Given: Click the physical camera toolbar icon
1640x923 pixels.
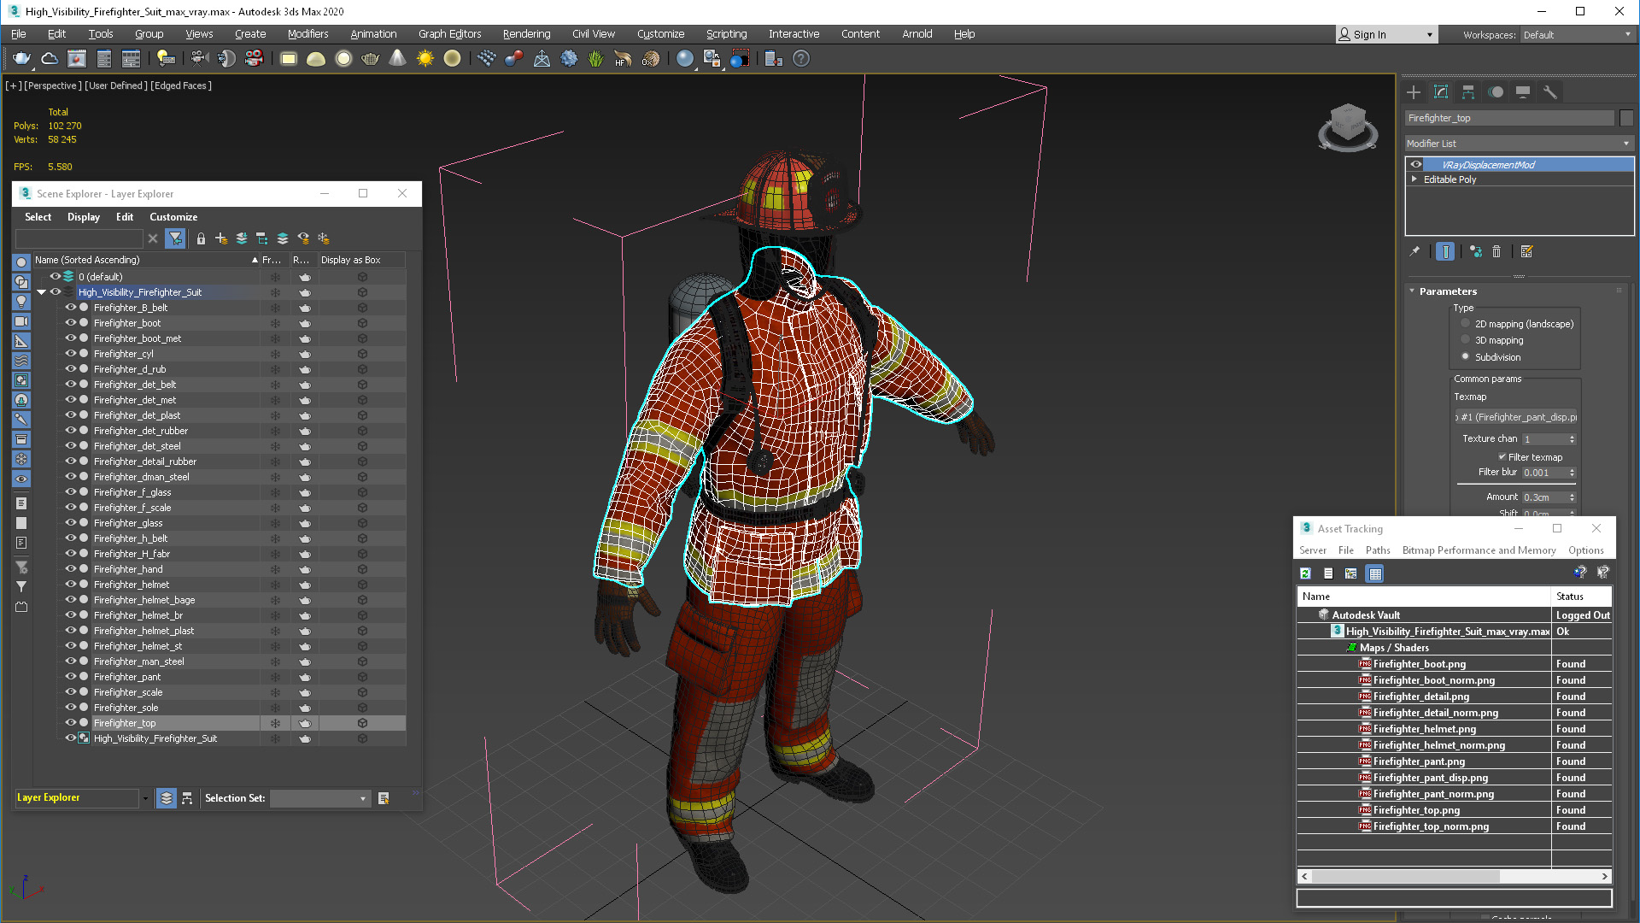Looking at the screenshot, I should point(199,59).
